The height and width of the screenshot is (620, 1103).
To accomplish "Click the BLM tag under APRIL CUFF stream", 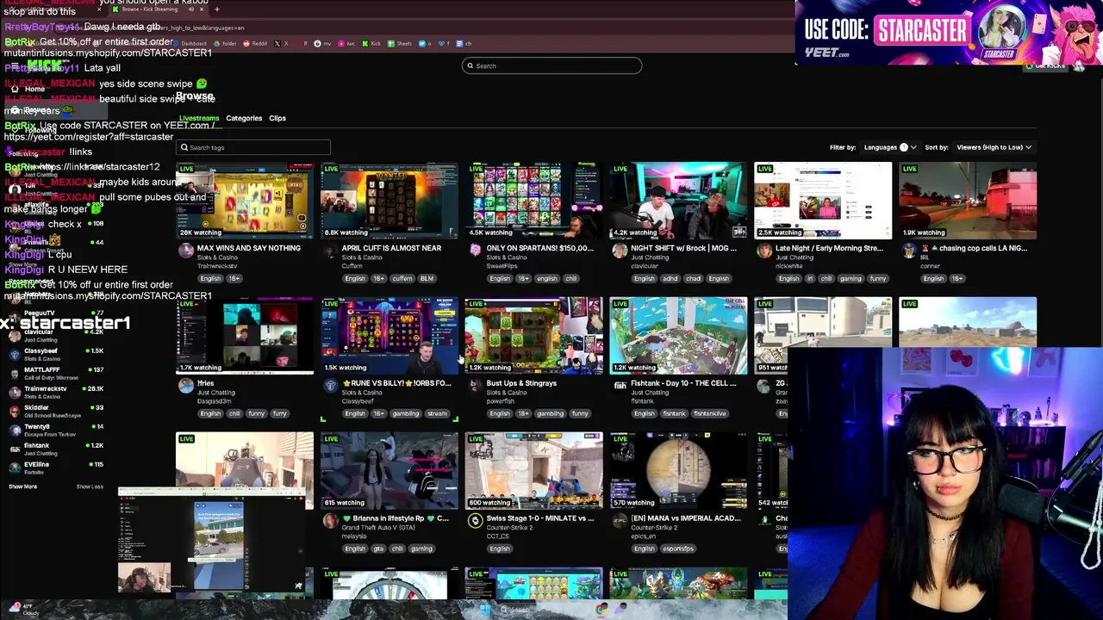I will 427,278.
